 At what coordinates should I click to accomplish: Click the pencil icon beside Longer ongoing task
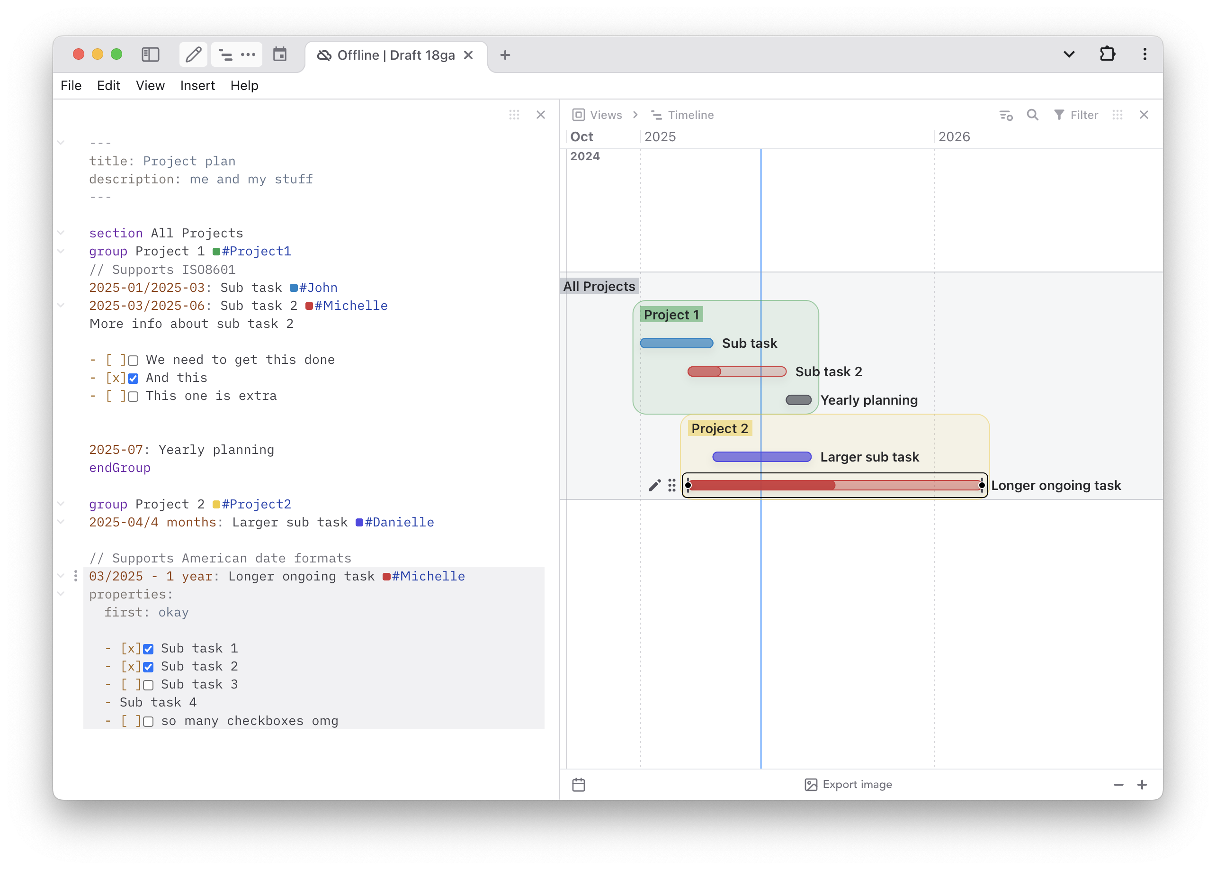coord(654,485)
